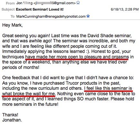Select the sender's gmail.com address
The height and width of the screenshot is (126, 140).
point(55,3)
